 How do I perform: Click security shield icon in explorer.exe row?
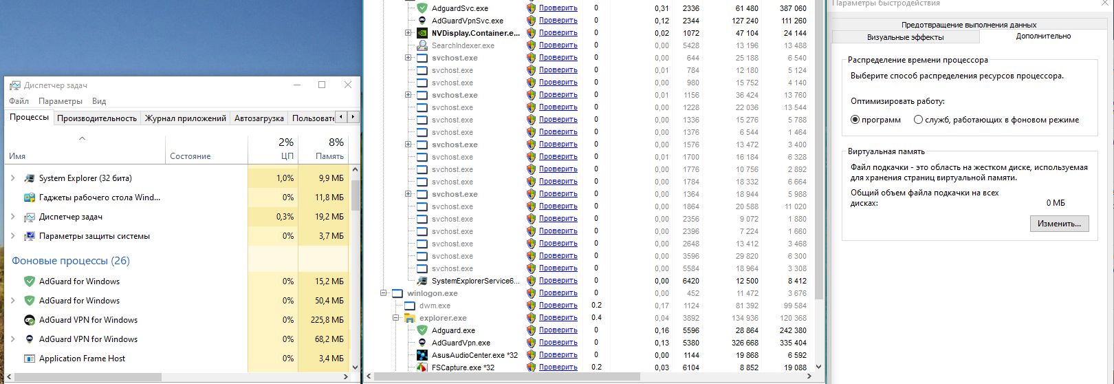click(531, 318)
